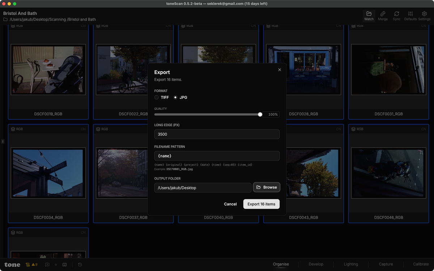Click the Quality slider handle
Viewport: 434px width, 271px height.
pos(260,115)
